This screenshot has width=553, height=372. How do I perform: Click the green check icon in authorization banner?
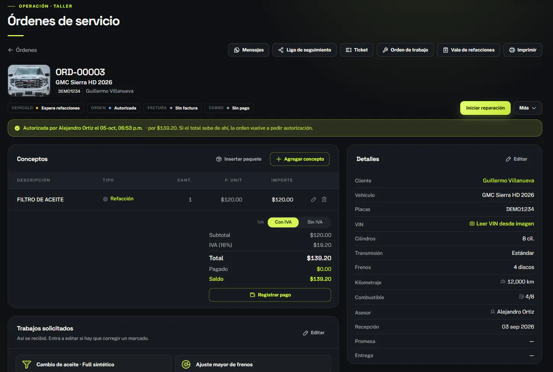[x=17, y=128]
